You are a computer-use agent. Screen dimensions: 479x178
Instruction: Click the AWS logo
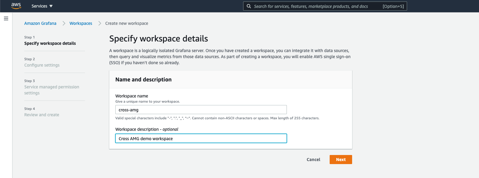[x=16, y=6]
